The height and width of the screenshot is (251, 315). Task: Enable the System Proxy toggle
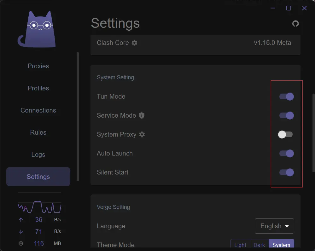coord(285,134)
